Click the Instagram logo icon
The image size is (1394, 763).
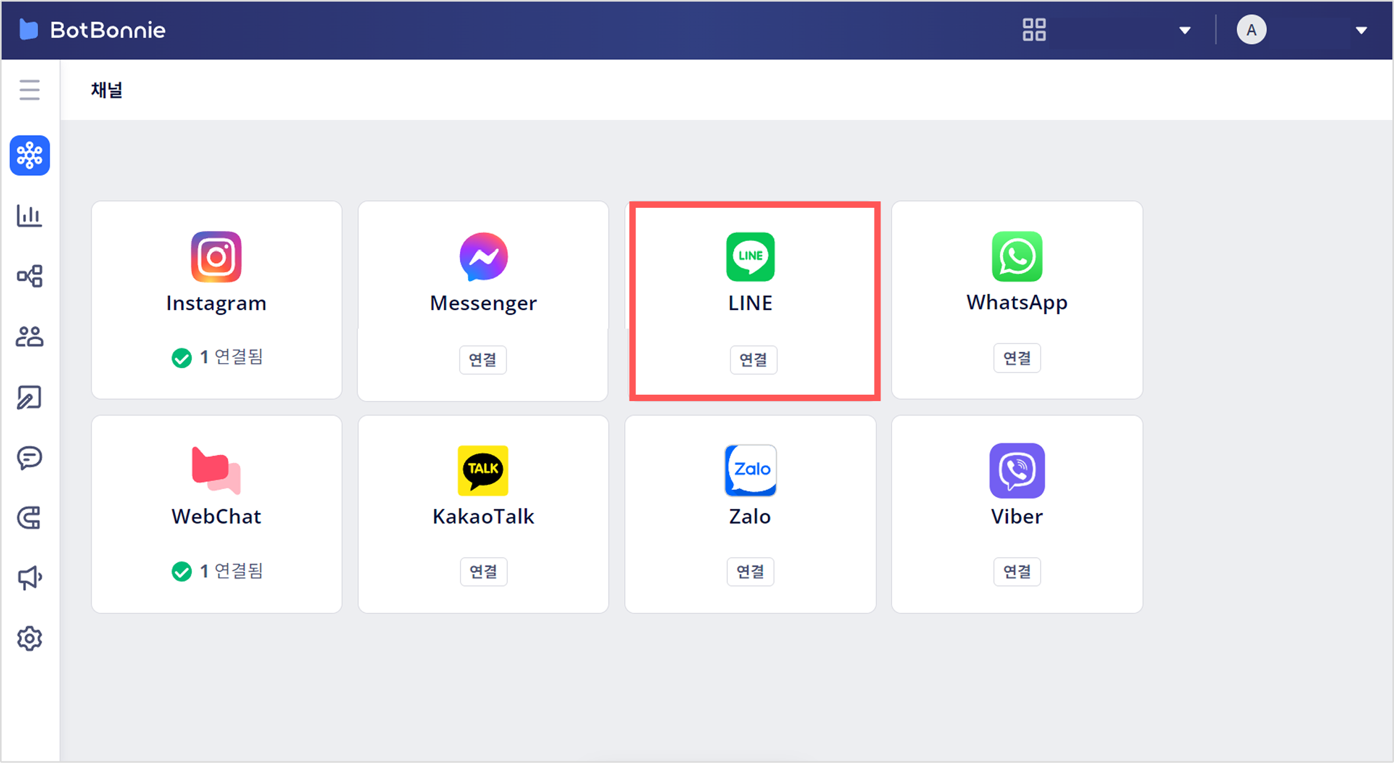point(216,257)
